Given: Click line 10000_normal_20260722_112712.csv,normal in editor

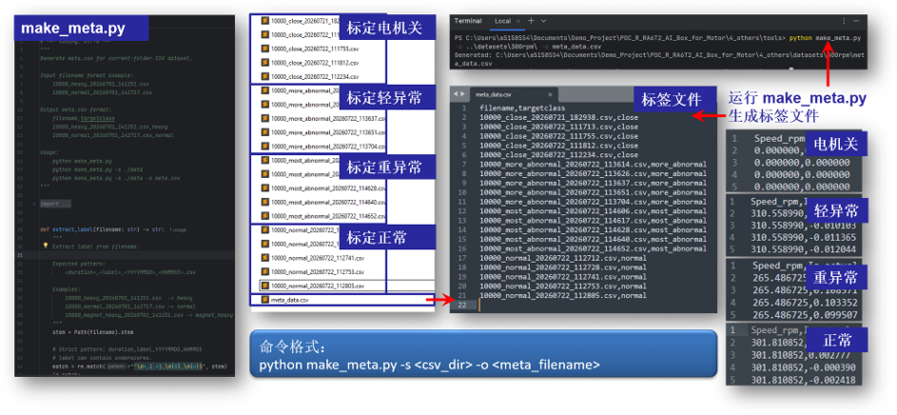Looking at the screenshot, I should pos(563,258).
